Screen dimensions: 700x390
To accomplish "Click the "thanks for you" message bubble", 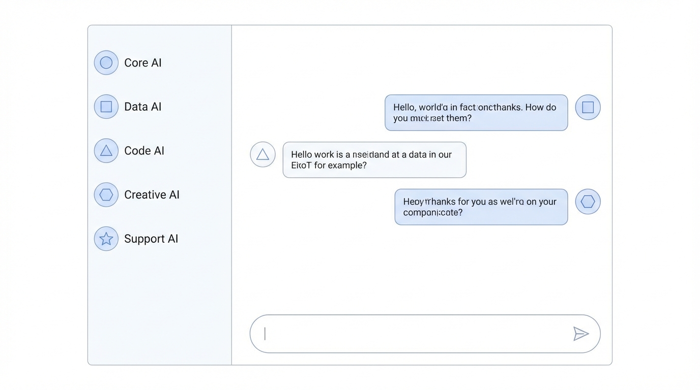I will tap(481, 207).
